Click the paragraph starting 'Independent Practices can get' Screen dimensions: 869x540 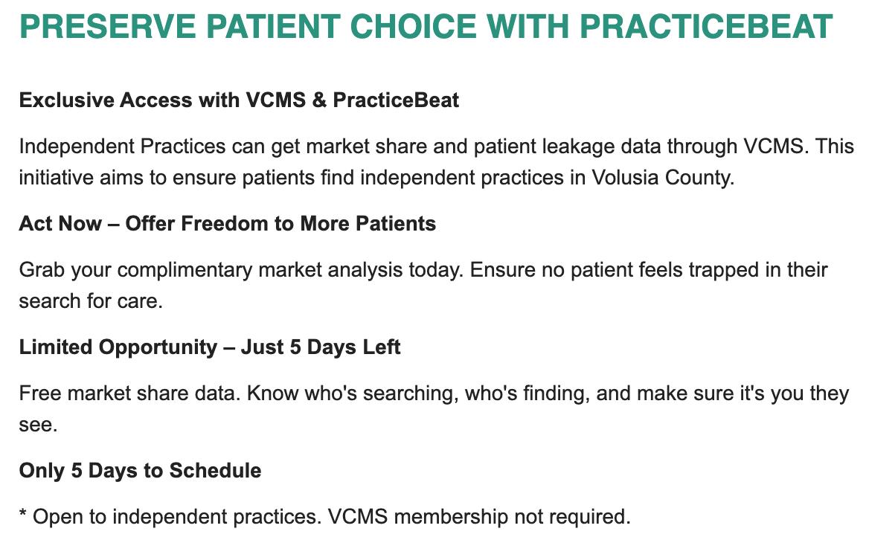[436, 162]
